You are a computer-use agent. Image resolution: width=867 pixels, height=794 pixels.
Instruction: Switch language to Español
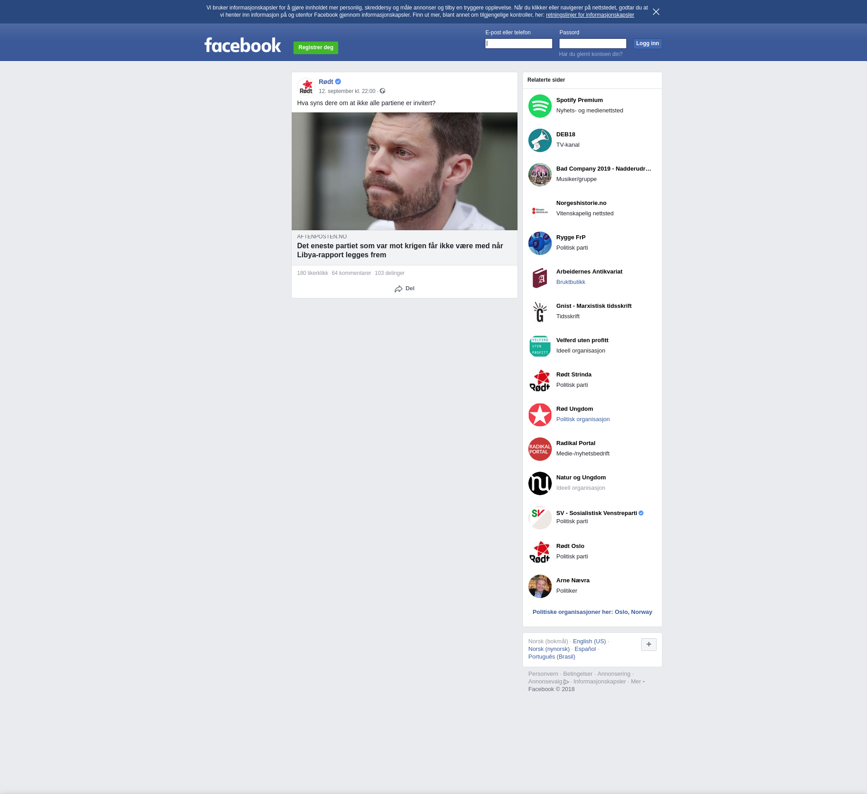(x=585, y=649)
